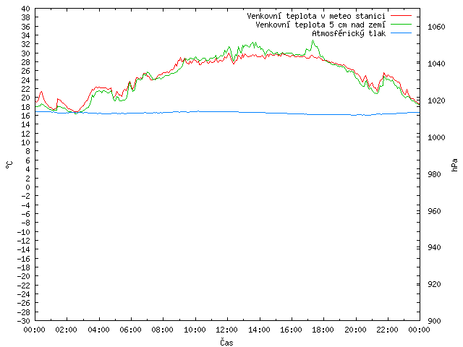The height and width of the screenshot is (347, 463).
Task: Click the green legend line sample
Action: pyautogui.click(x=401, y=25)
